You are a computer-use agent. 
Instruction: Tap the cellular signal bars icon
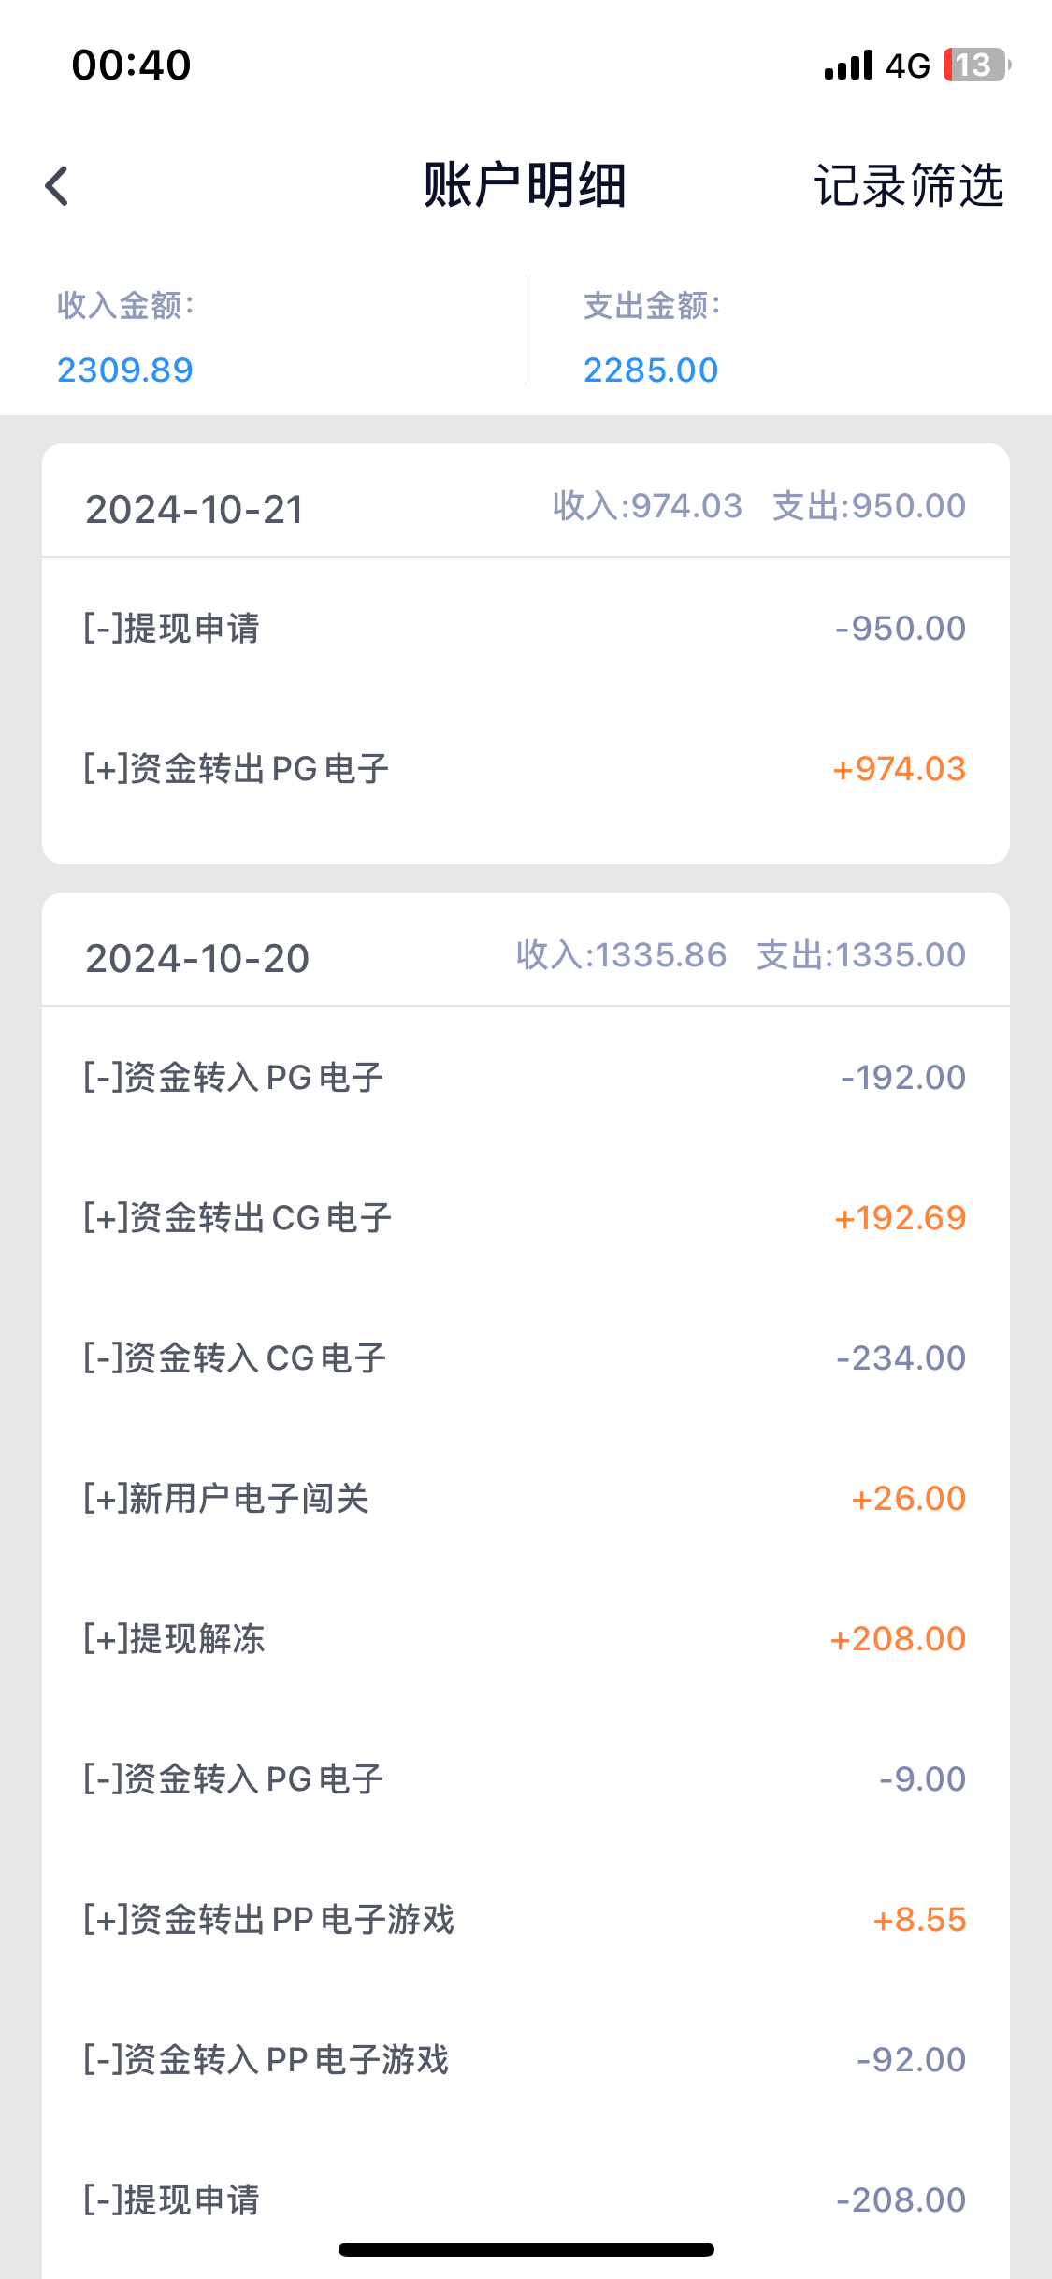pyautogui.click(x=848, y=65)
